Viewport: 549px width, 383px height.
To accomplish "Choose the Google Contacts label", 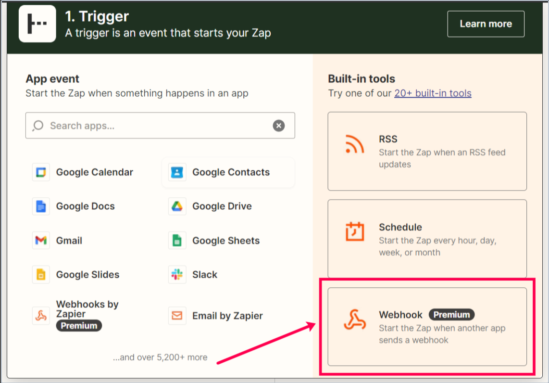I will (x=231, y=172).
